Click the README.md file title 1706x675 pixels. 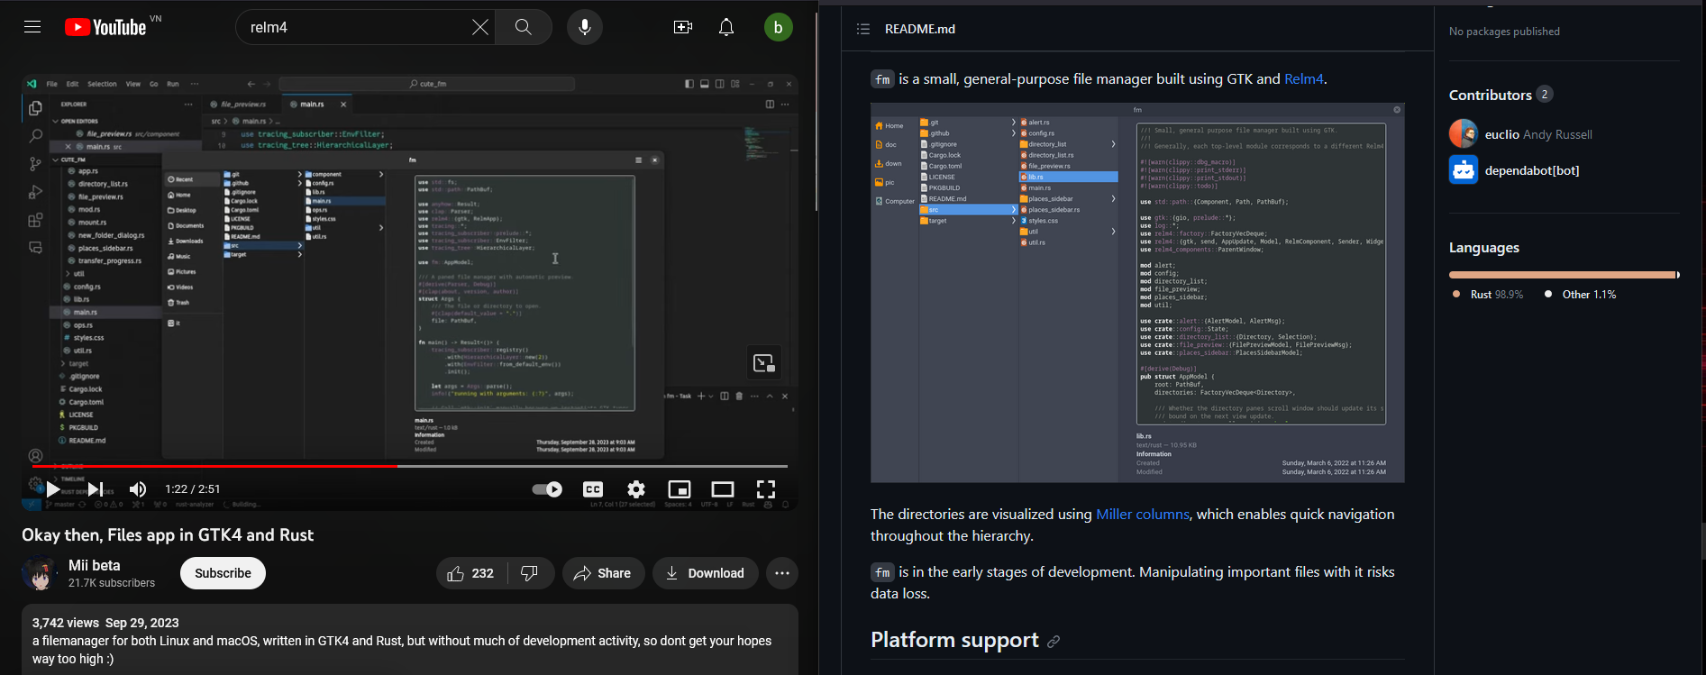pyautogui.click(x=920, y=29)
